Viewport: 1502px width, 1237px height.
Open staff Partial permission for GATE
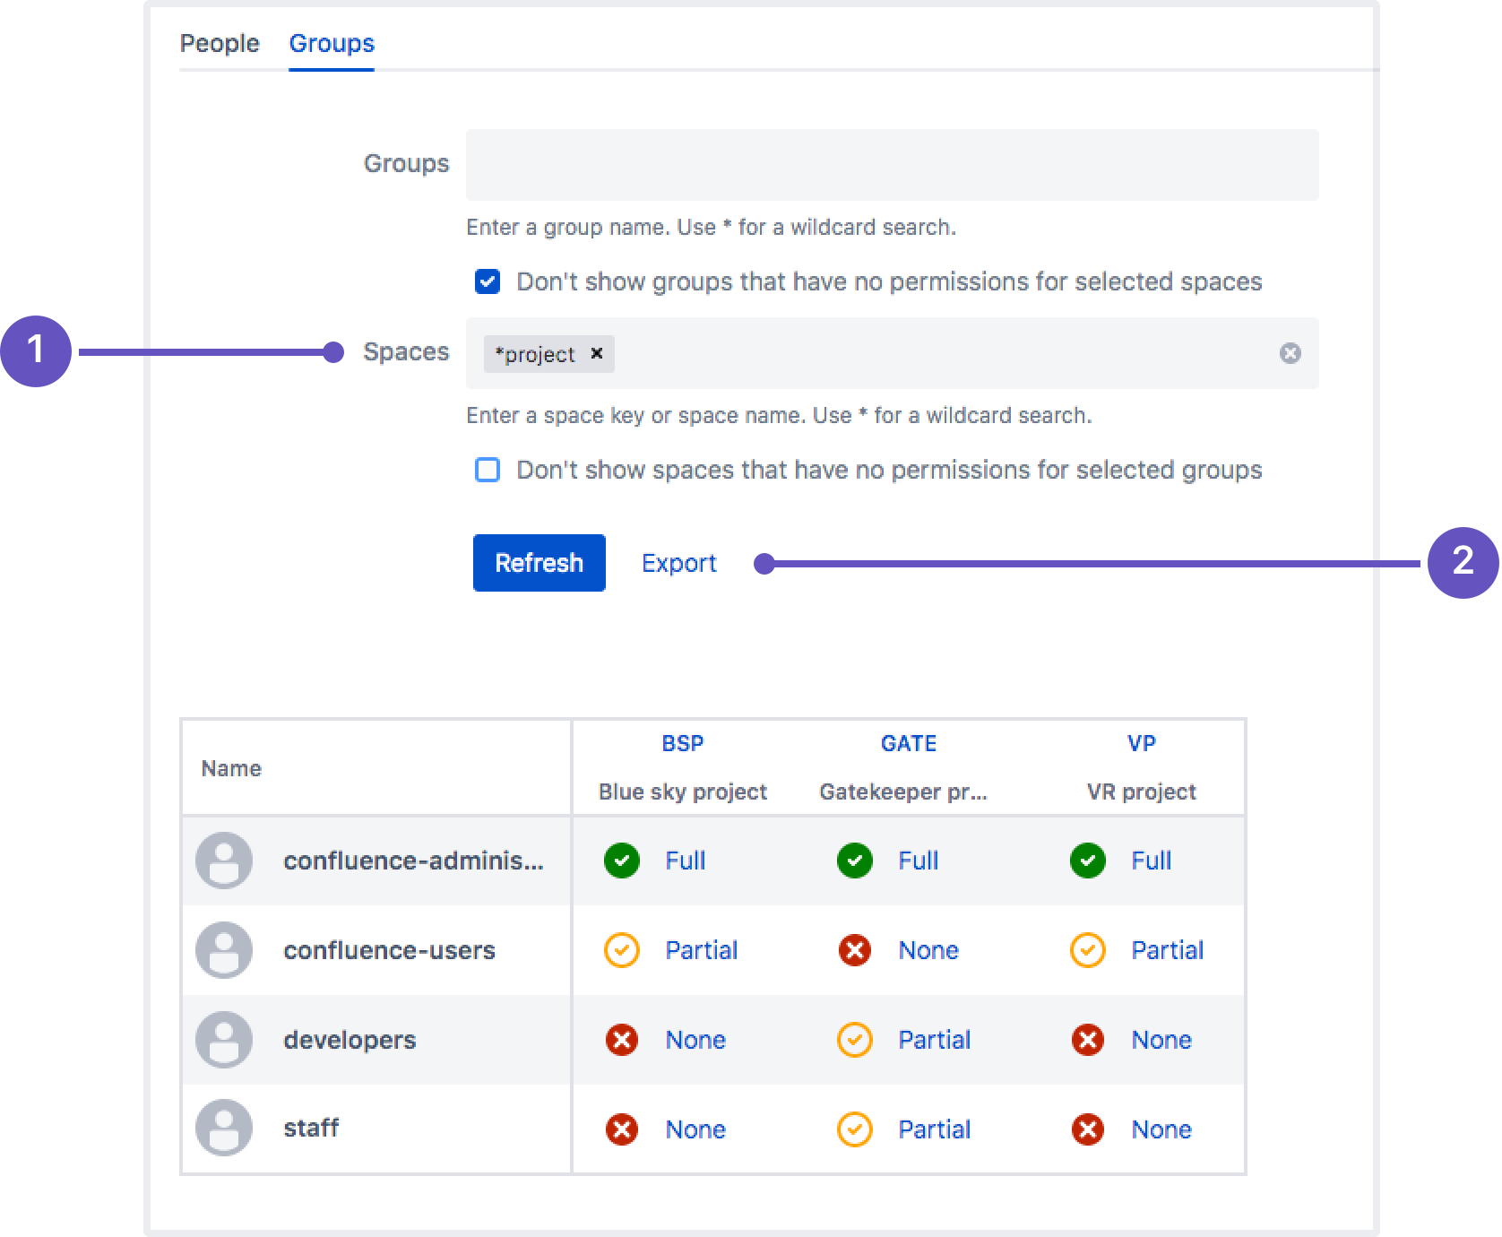pos(935,1129)
